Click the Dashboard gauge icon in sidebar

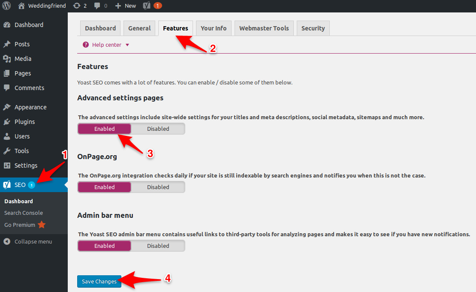7,25
